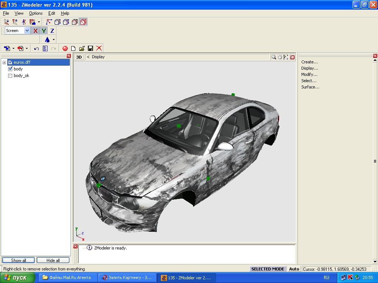Enable the body_ok object checkbox

10,76
